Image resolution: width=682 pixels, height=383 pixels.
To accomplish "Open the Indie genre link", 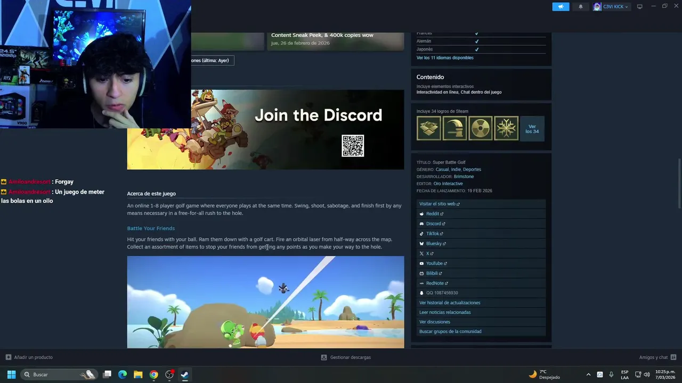I will point(456,169).
